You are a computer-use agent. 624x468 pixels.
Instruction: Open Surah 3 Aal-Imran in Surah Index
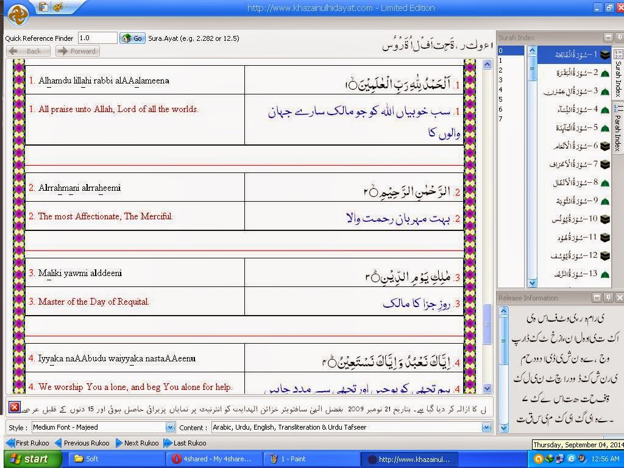[x=575, y=91]
